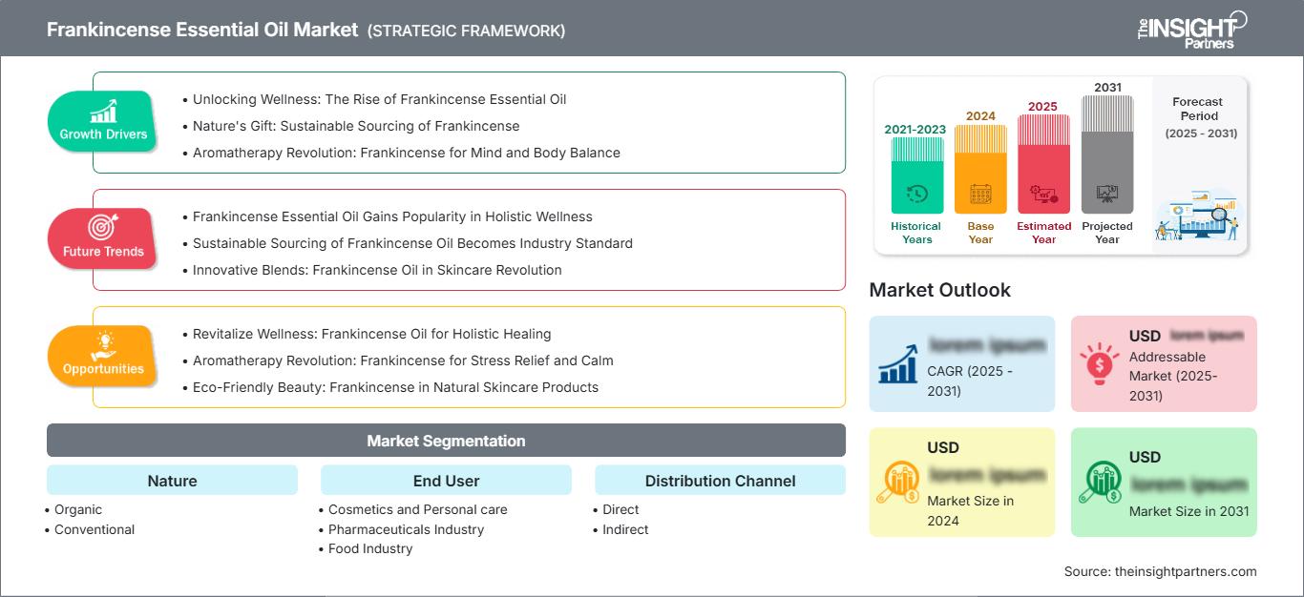The image size is (1304, 597).
Task: Click the 'Base Year' caption
Action: pos(980,233)
